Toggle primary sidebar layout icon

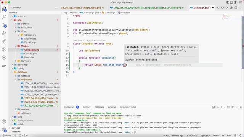click(x=228, y=2)
